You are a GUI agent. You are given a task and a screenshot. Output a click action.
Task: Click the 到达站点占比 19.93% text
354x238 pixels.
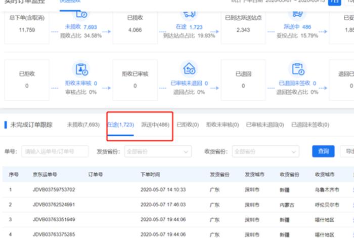pos(189,36)
